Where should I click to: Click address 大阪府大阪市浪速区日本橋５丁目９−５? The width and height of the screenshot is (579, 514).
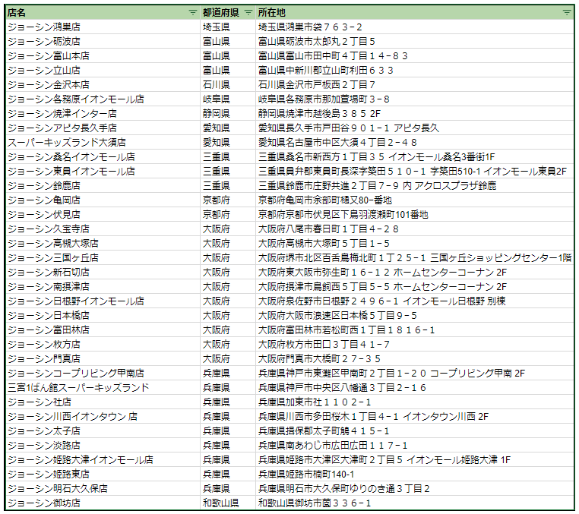pyautogui.click(x=415, y=316)
